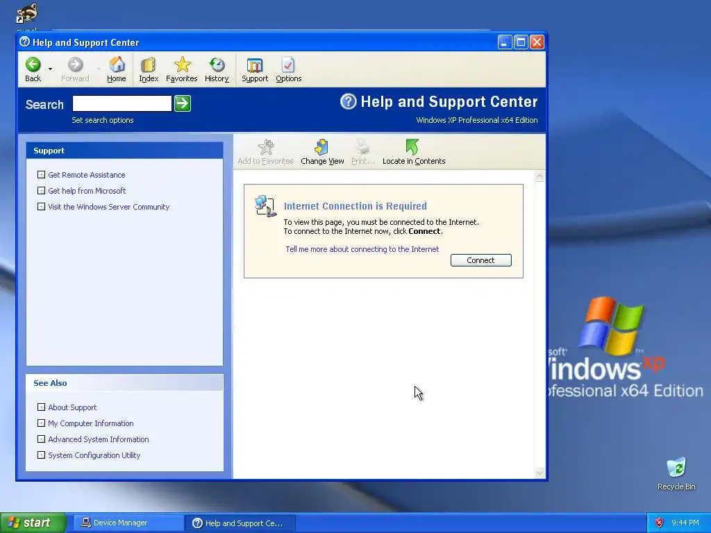This screenshot has height=533, width=711.
Task: Open the Back history dropdown arrow
Action: click(x=50, y=69)
